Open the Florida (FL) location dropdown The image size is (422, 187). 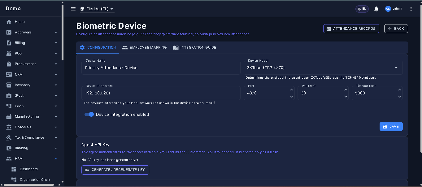click(x=97, y=9)
